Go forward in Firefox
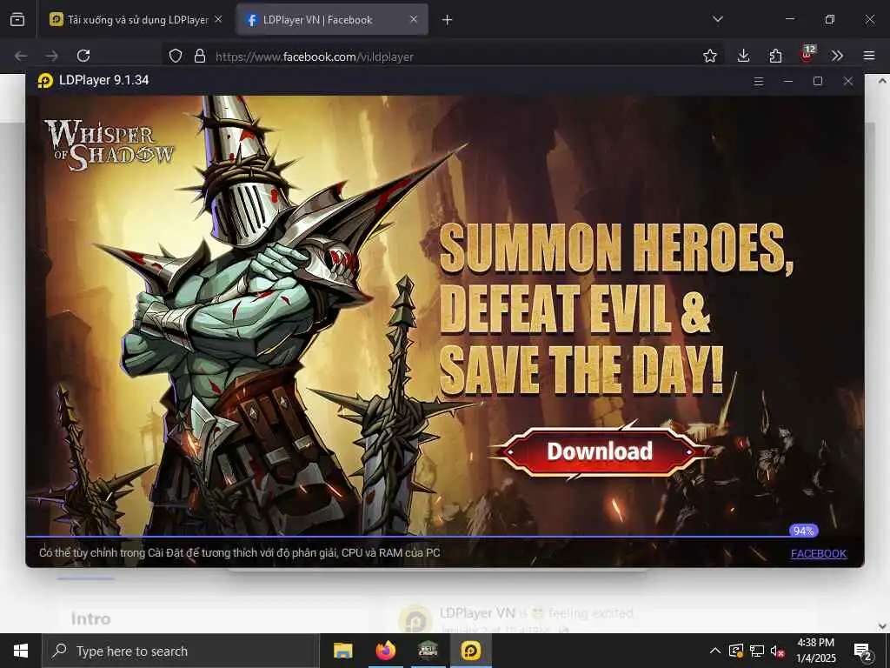The width and height of the screenshot is (890, 668). coord(51,56)
